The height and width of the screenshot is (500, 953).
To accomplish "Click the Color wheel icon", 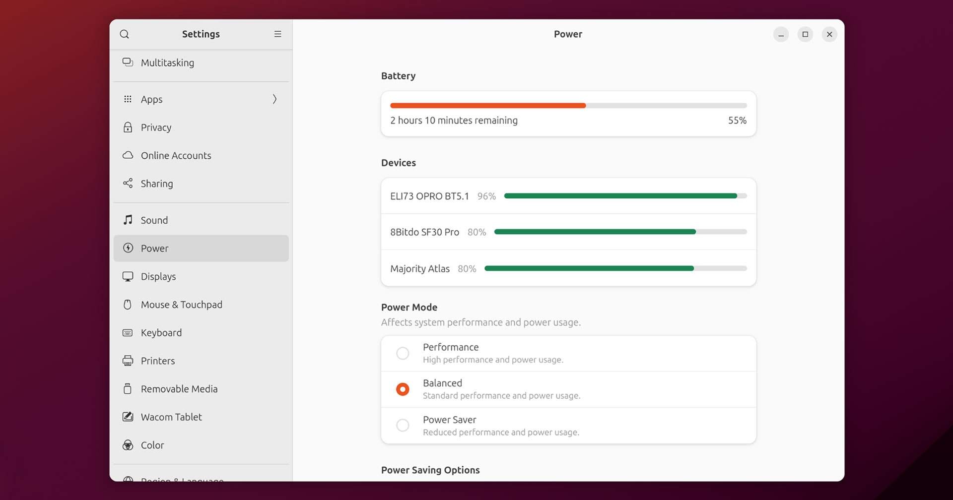I will 128,445.
